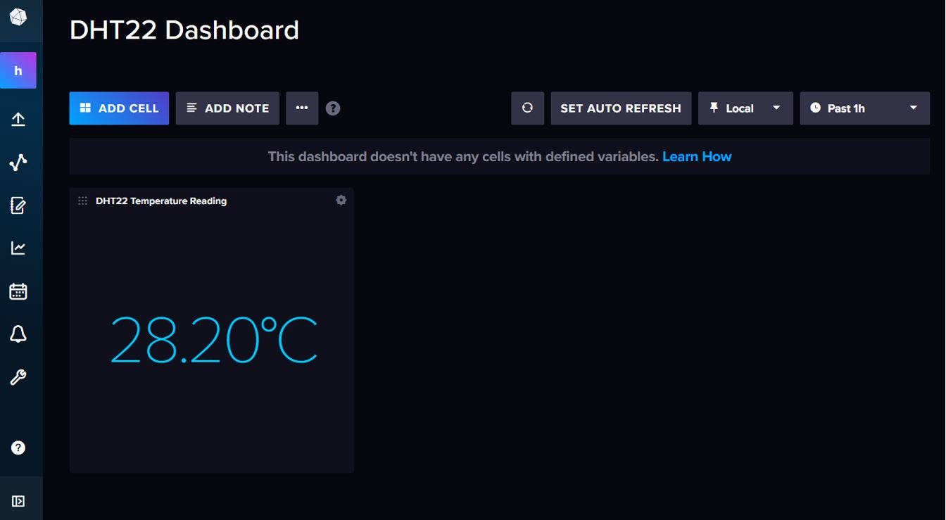The height and width of the screenshot is (520, 946).
Task: Toggle sidebar collapse icon at bottom
Action: pos(18,501)
